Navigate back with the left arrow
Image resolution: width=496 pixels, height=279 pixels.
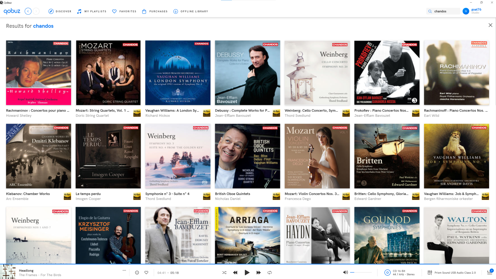(x=28, y=11)
